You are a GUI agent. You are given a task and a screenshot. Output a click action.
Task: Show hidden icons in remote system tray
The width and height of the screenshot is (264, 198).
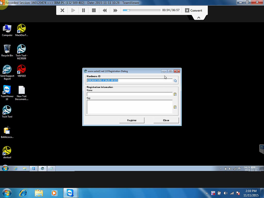221,169
